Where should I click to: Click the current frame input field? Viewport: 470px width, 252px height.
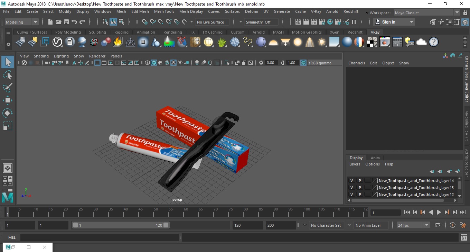(x=386, y=213)
